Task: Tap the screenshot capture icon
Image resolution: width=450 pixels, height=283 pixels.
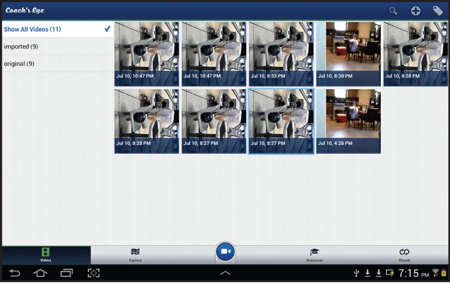Action: point(93,273)
